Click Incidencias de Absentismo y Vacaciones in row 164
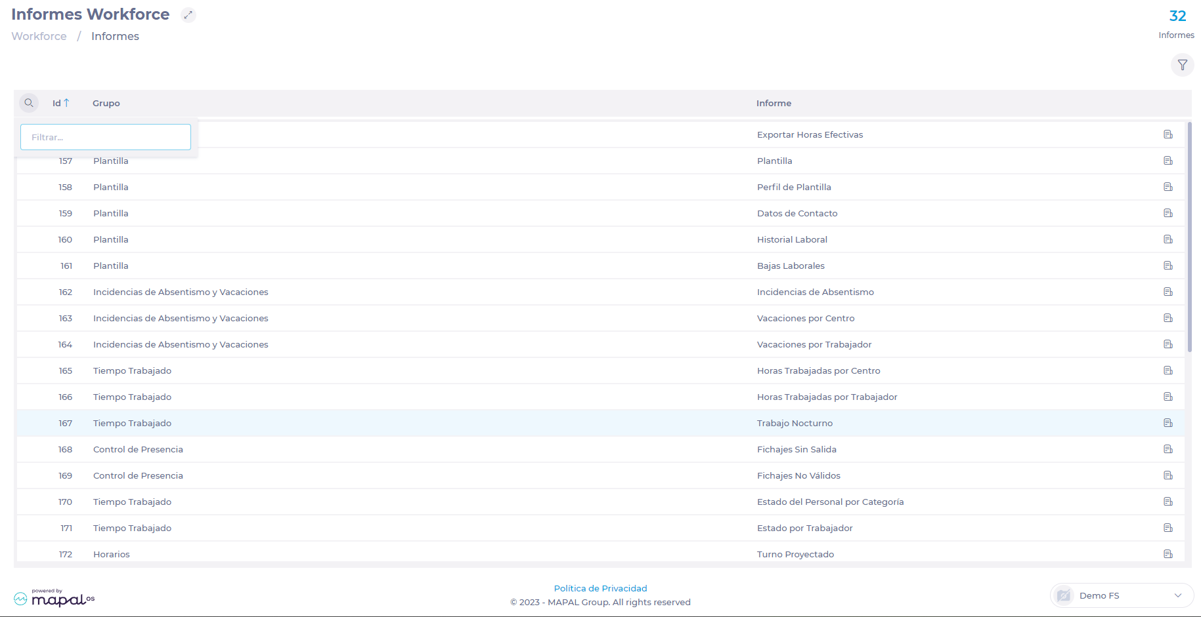The image size is (1201, 617). (x=181, y=344)
